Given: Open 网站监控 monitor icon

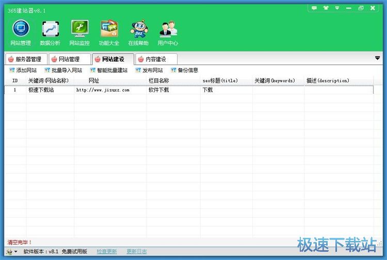Looking at the screenshot, I should pos(79,33).
